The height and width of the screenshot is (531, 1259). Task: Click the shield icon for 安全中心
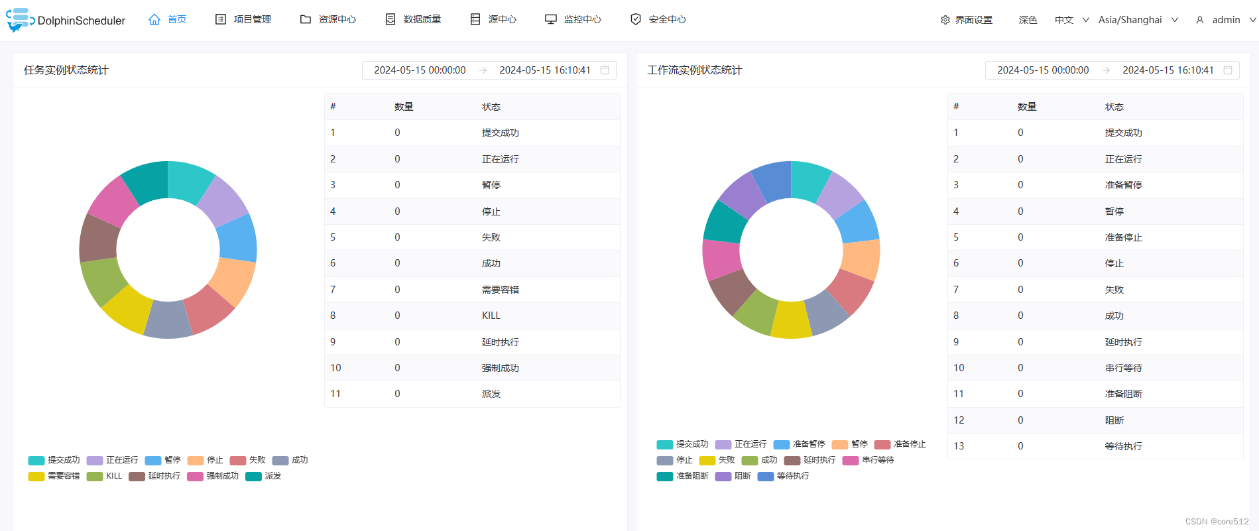pyautogui.click(x=636, y=20)
